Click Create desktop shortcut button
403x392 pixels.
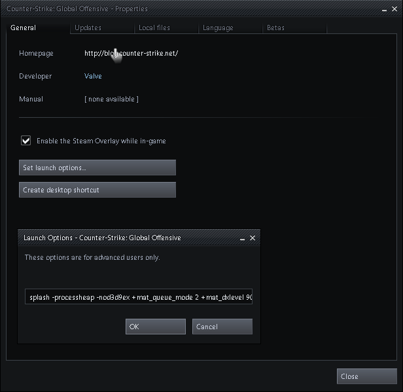point(97,190)
